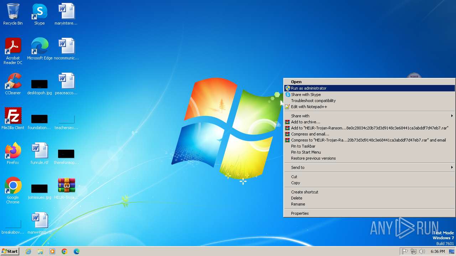456x256 pixels.
Task: Click the Show desktop button
Action: tap(452, 251)
